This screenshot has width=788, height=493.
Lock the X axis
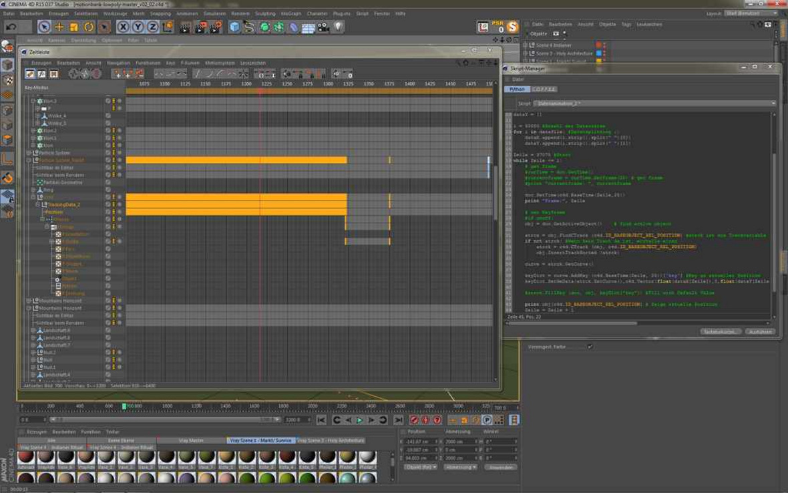click(x=123, y=27)
